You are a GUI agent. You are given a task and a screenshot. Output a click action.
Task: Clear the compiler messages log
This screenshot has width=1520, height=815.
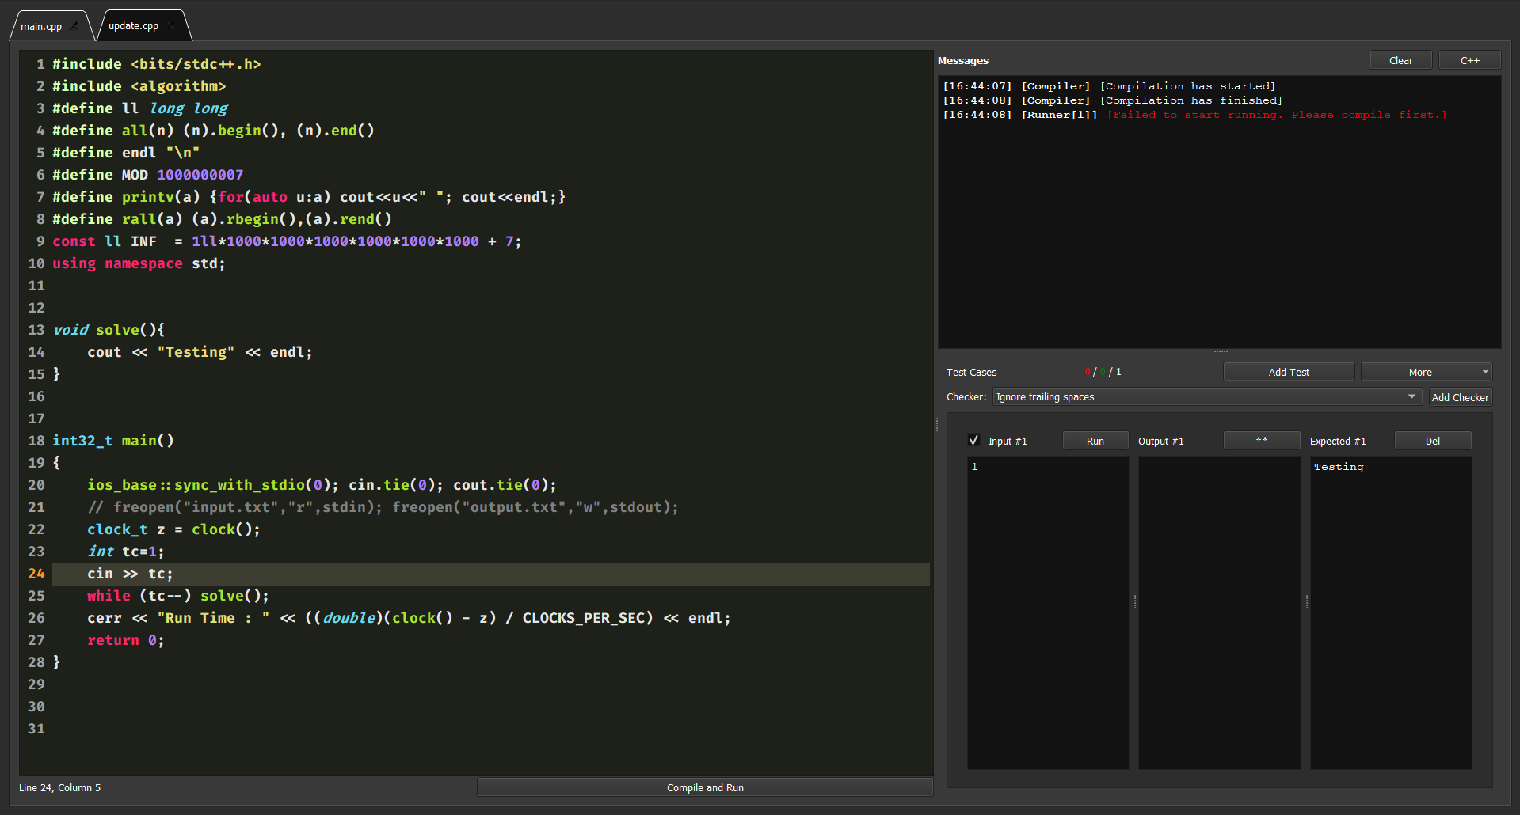1400,59
